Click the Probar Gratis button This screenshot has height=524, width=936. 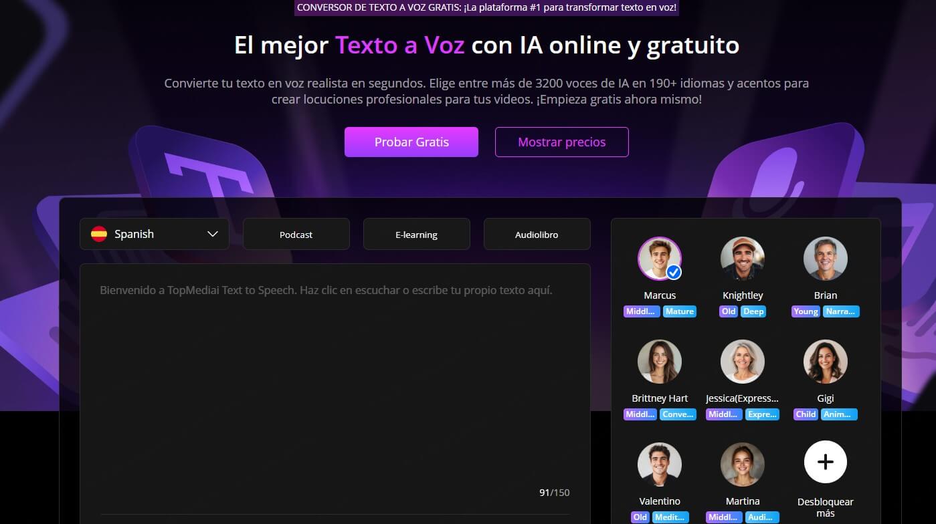pyautogui.click(x=411, y=142)
